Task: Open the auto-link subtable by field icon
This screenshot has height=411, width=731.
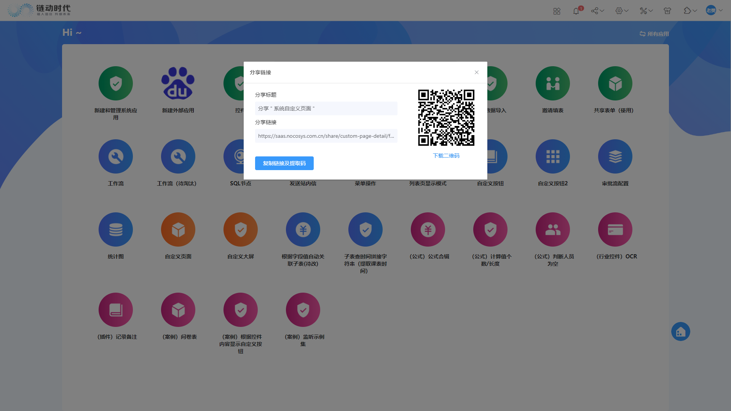Action: (303, 229)
